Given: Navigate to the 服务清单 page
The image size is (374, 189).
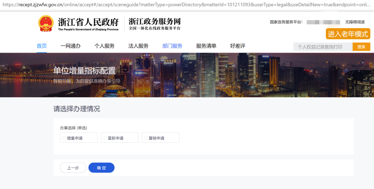Looking at the screenshot, I should [x=206, y=46].
